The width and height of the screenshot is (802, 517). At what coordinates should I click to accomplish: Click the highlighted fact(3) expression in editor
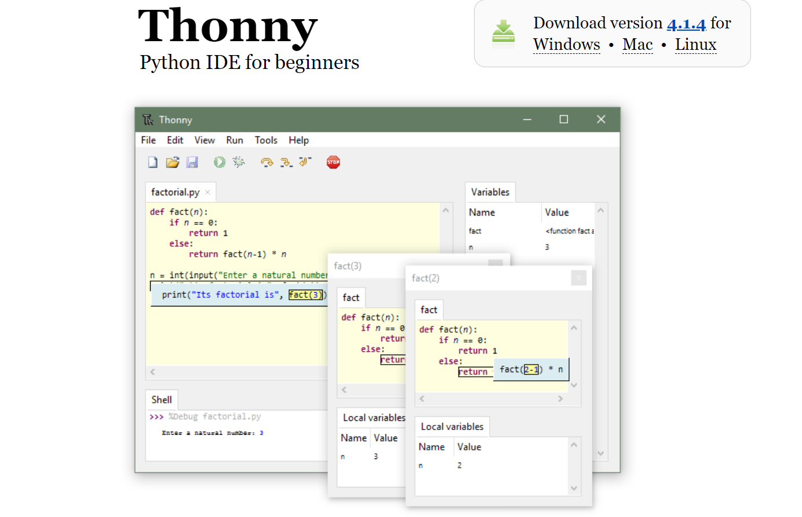pos(305,295)
